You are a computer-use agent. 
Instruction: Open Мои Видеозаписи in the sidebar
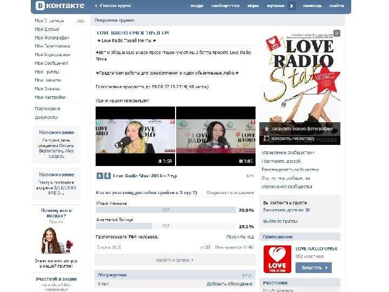[x=52, y=46]
